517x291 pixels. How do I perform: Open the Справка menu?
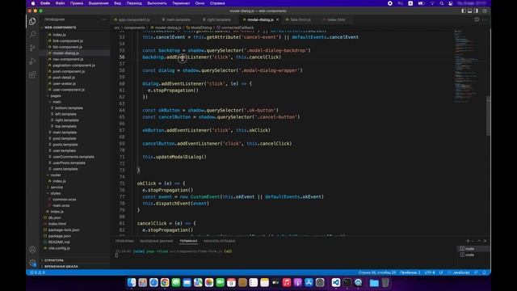217,3
